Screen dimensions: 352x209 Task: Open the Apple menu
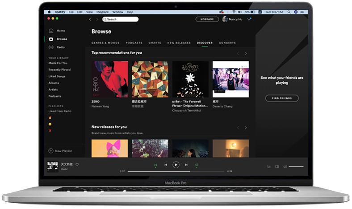click(49, 12)
